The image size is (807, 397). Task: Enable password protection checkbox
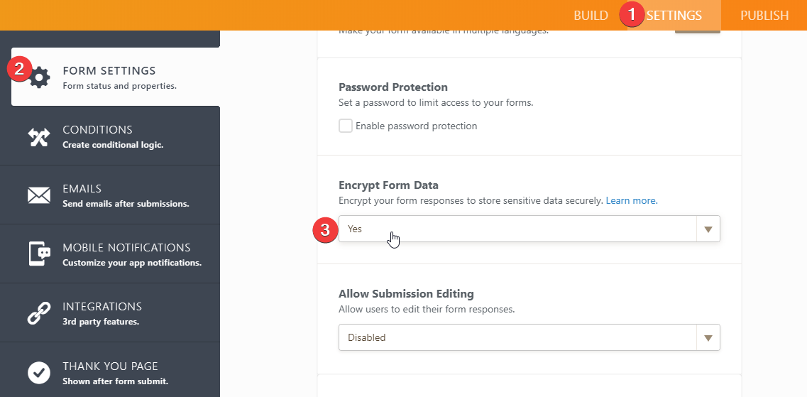click(346, 126)
